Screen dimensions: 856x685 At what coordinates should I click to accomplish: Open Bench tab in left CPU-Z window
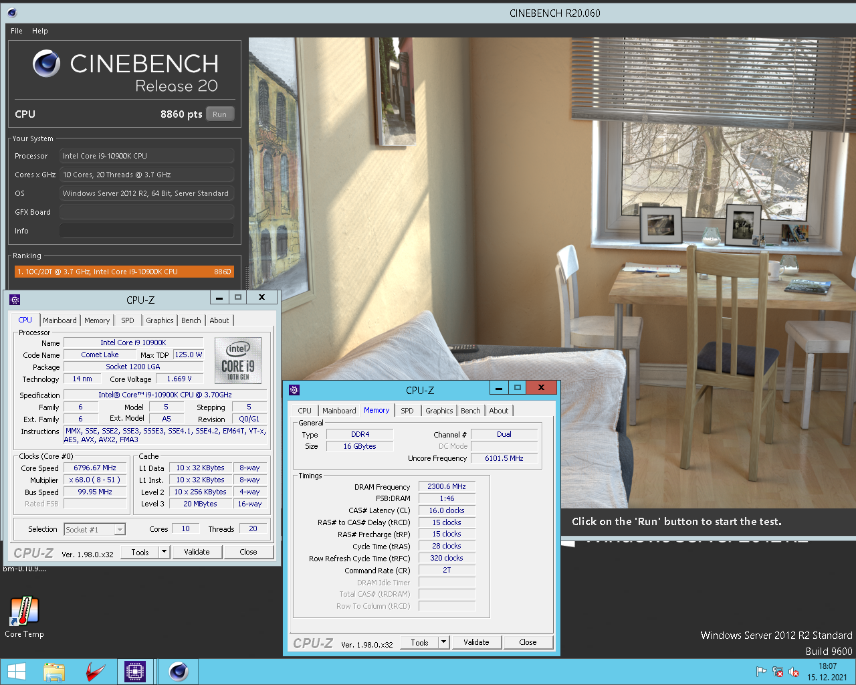click(191, 320)
